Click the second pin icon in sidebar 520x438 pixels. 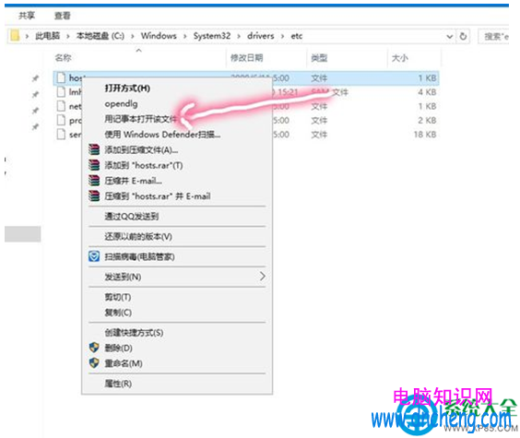(x=35, y=95)
